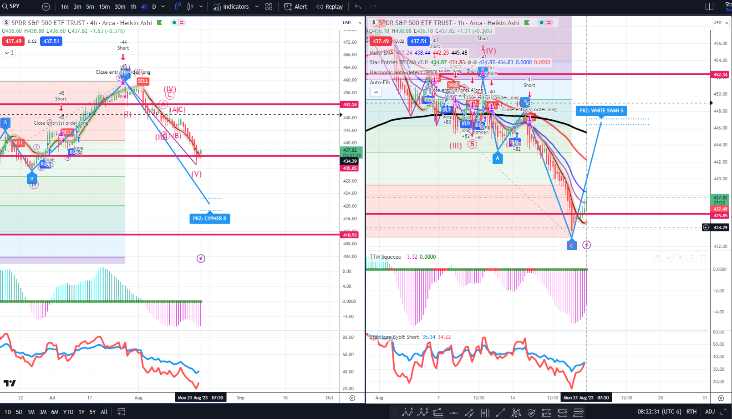Viewport: 732px width, 419px height.
Task: Select the Elliott impulse wave 1-5 tool
Action: pyautogui.click(x=407, y=413)
